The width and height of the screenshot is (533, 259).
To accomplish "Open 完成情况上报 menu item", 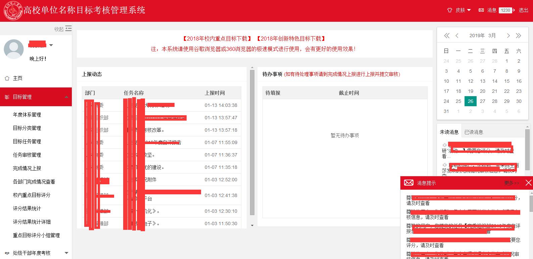I will (27, 168).
